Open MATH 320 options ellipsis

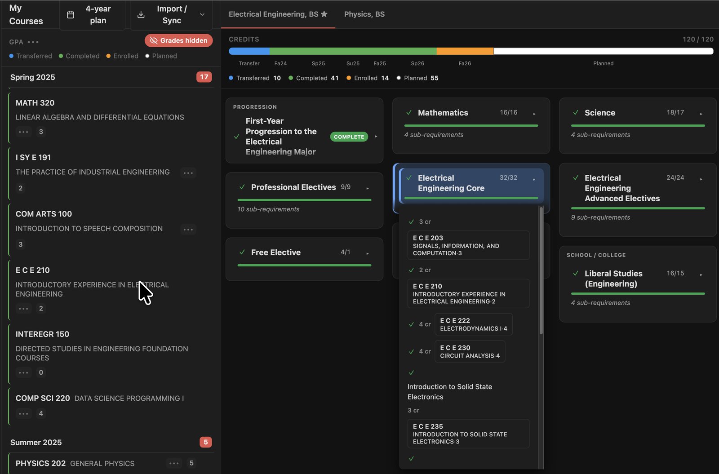click(x=24, y=132)
